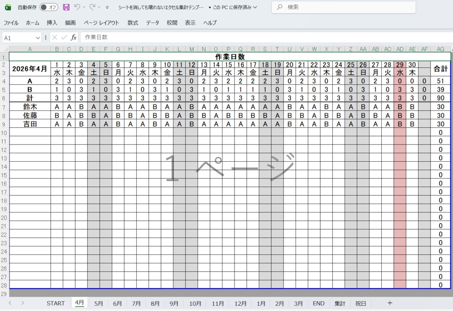Open the Undo history dropdown arrow
453x311 pixels.
click(84, 7)
